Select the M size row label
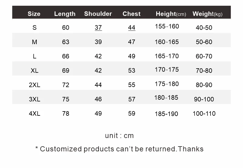 pos(34,42)
